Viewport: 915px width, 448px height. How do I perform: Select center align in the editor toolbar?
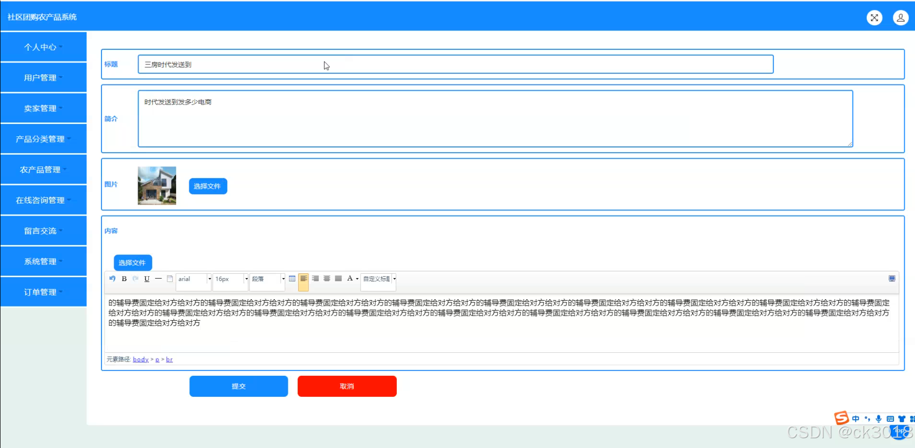[326, 279]
